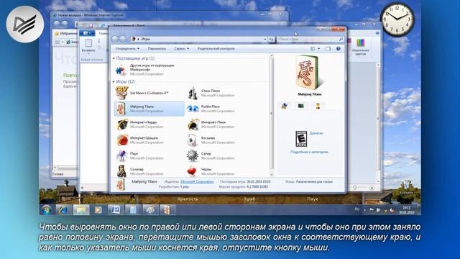Screen dimensions: 460x259
Task: Click the Для всех rating link
Action: pos(316,133)
